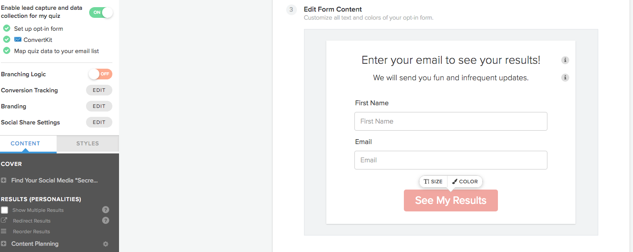This screenshot has height=252, width=633.
Task: Click the See My Results button
Action: (x=451, y=201)
